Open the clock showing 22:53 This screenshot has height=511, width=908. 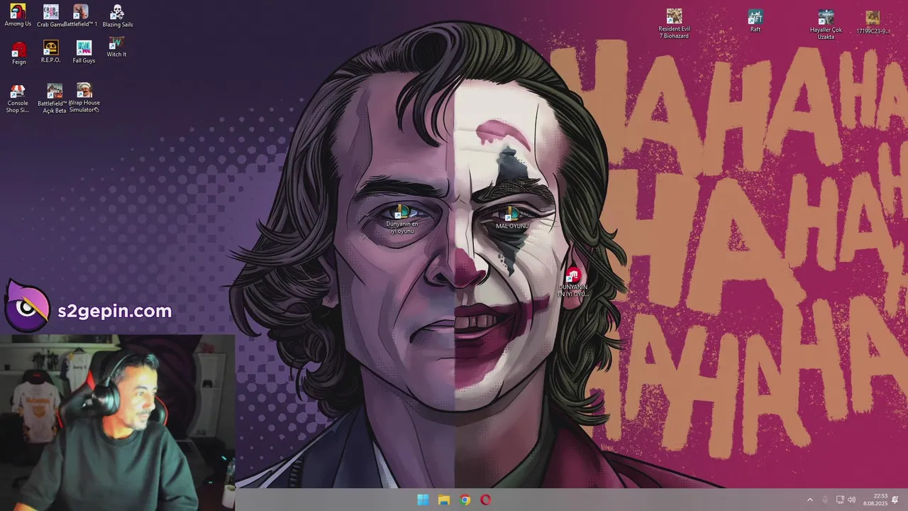[875, 500]
